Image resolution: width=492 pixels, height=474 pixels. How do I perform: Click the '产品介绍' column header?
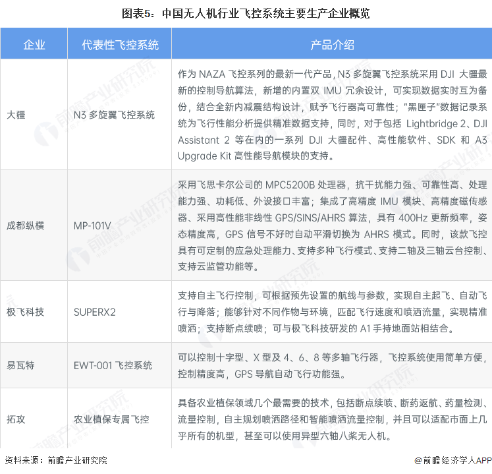click(332, 44)
